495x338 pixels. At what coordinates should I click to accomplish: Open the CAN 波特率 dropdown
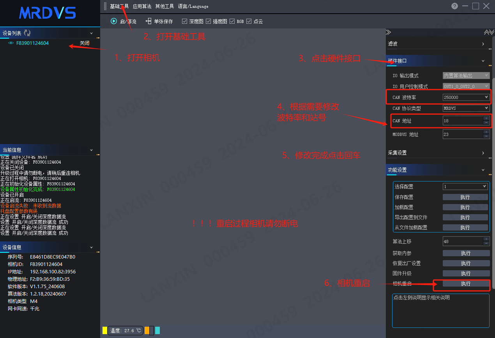(x=466, y=97)
